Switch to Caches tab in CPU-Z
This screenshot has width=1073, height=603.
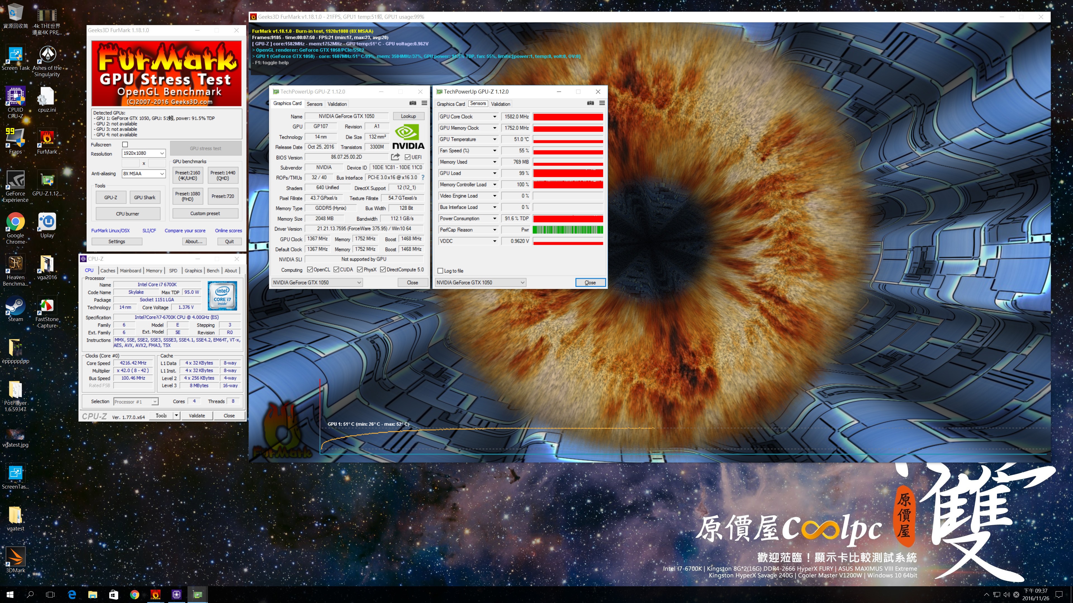tap(108, 271)
